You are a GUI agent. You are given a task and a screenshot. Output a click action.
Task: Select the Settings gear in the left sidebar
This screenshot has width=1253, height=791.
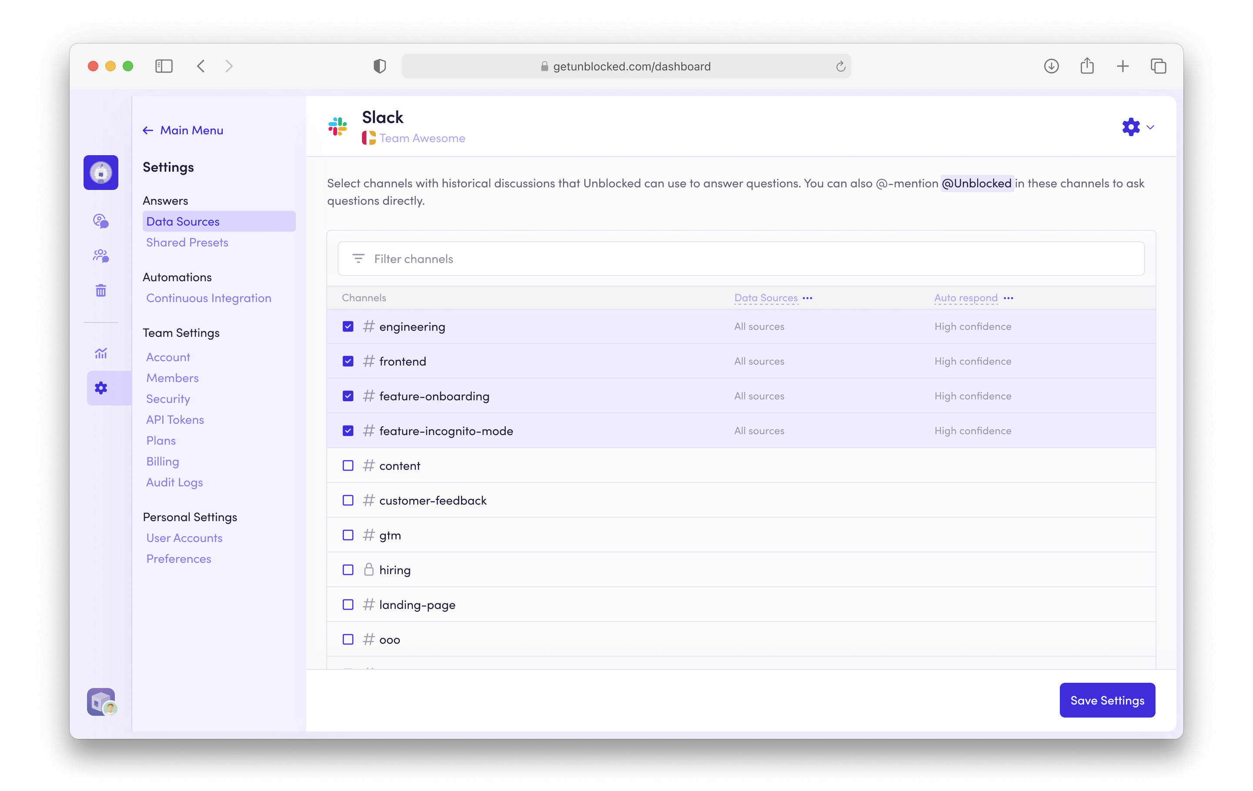pyautogui.click(x=101, y=388)
